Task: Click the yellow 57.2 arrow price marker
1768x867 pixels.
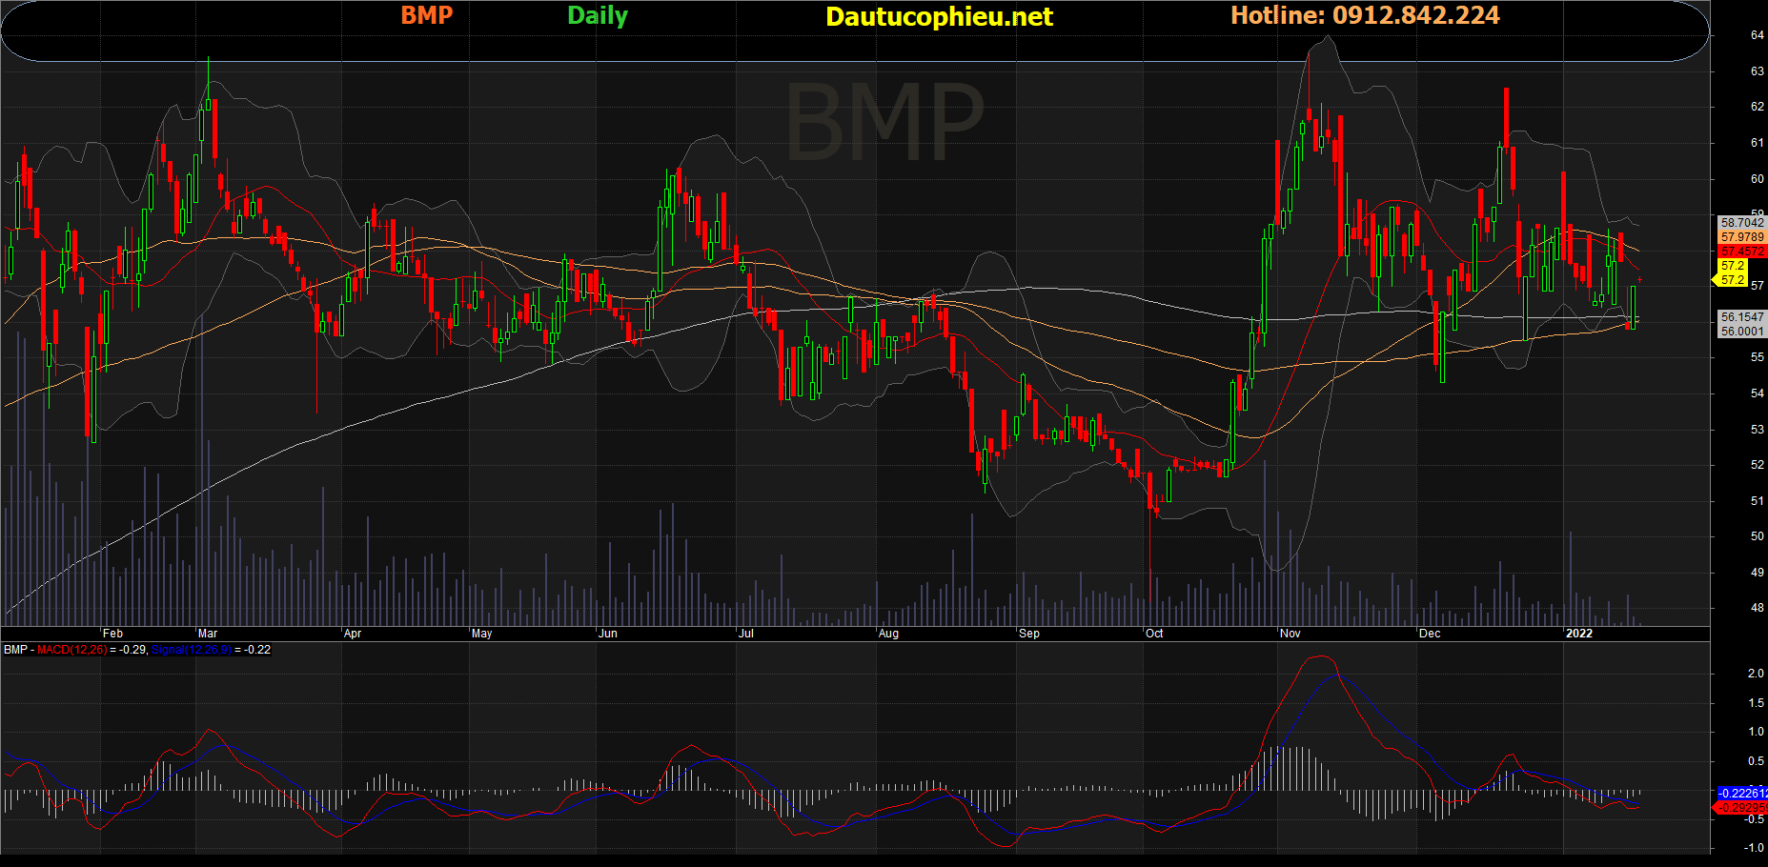Action: [x=1731, y=280]
